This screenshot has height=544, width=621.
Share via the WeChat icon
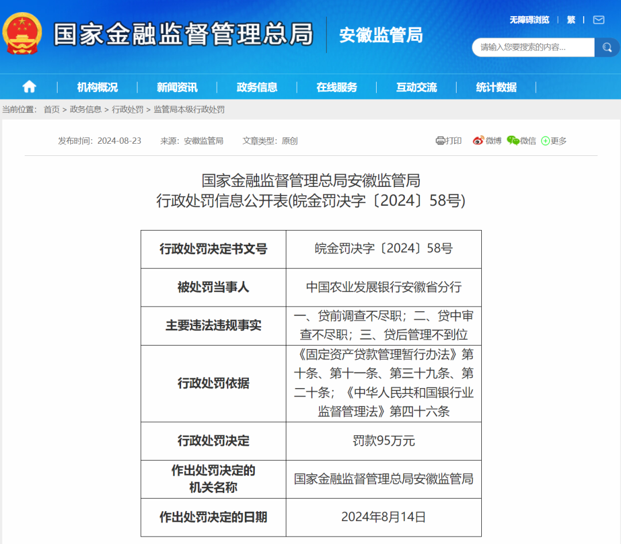point(513,141)
